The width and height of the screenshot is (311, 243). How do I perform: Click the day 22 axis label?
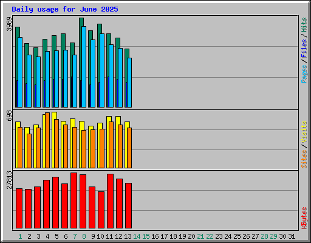click(210, 236)
